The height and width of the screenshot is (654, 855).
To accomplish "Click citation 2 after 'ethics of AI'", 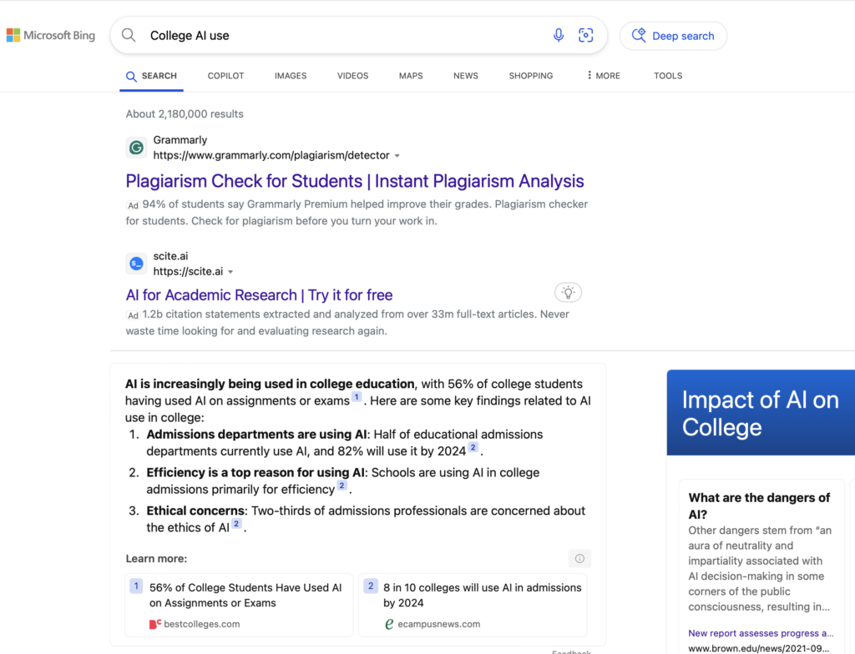I will 236,524.
